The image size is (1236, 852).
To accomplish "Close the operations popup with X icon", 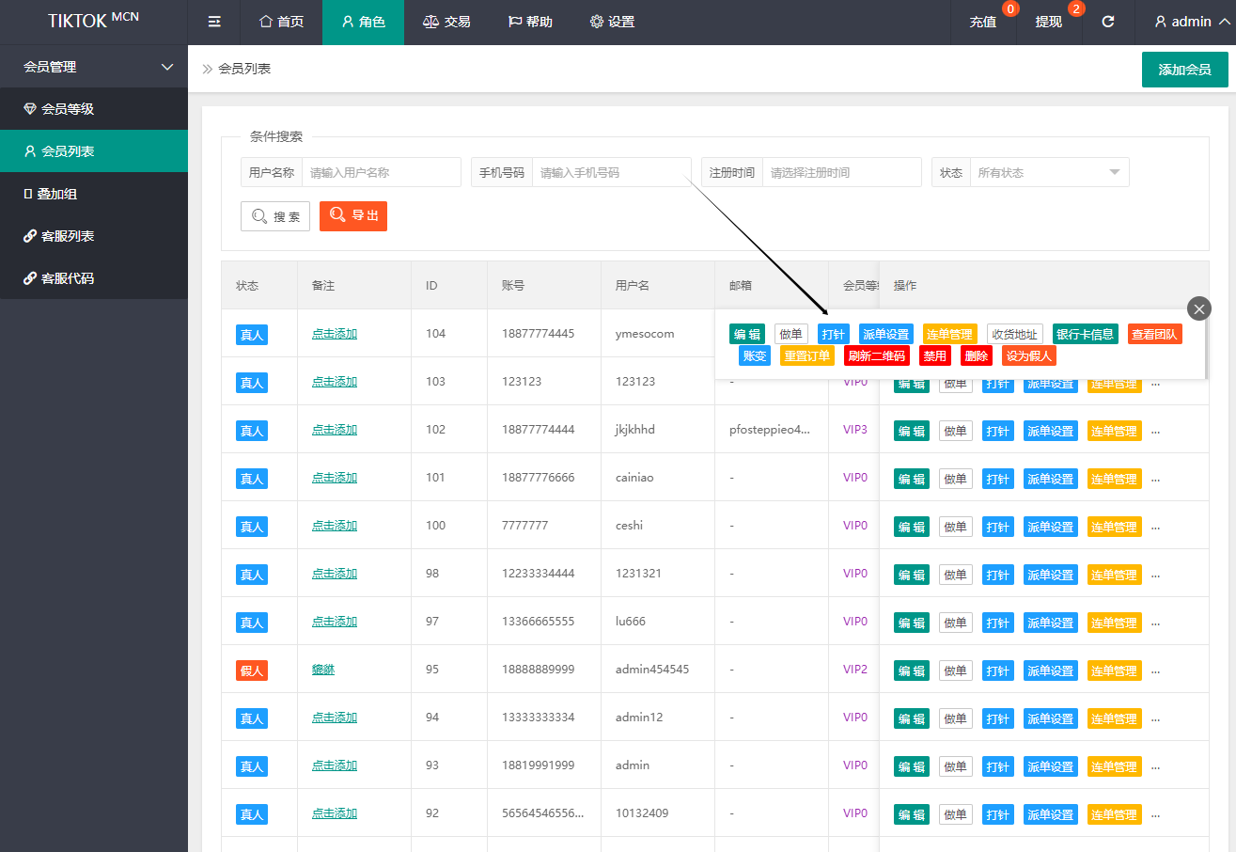I will point(1198,308).
